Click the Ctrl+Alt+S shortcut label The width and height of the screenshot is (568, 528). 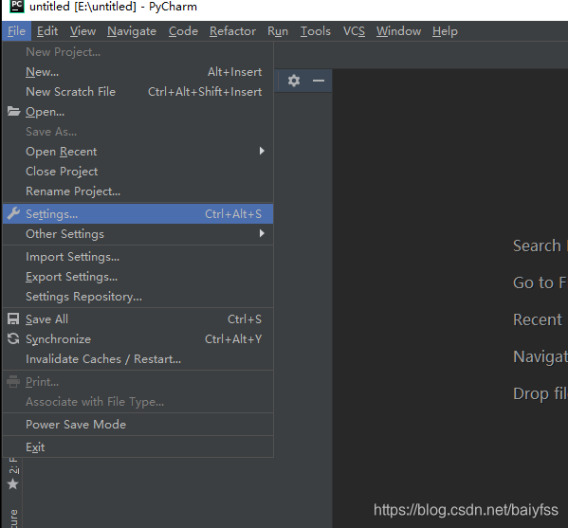[x=233, y=214]
